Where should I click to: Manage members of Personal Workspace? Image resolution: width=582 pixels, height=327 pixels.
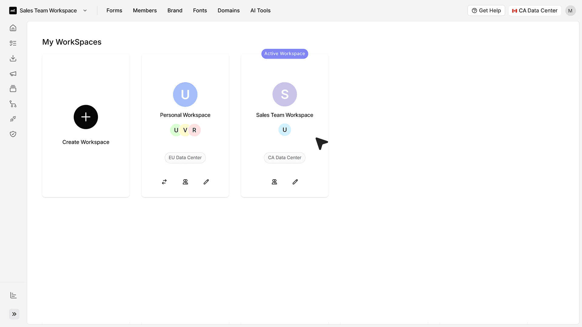coord(186,182)
